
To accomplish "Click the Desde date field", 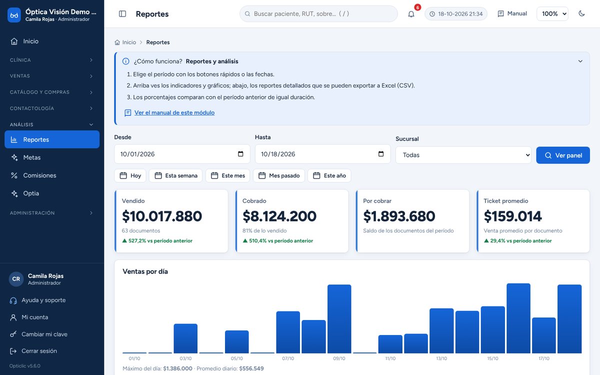I will 182,154.
